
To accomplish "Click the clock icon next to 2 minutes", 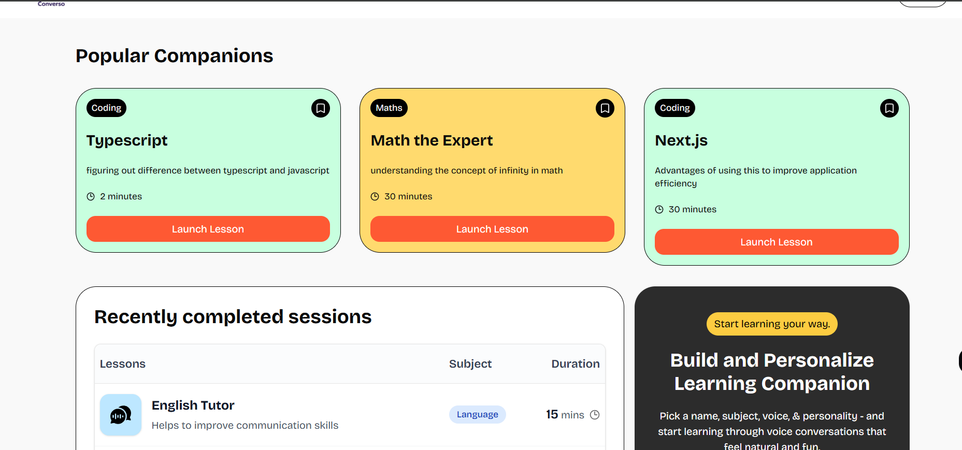I will 91,197.
